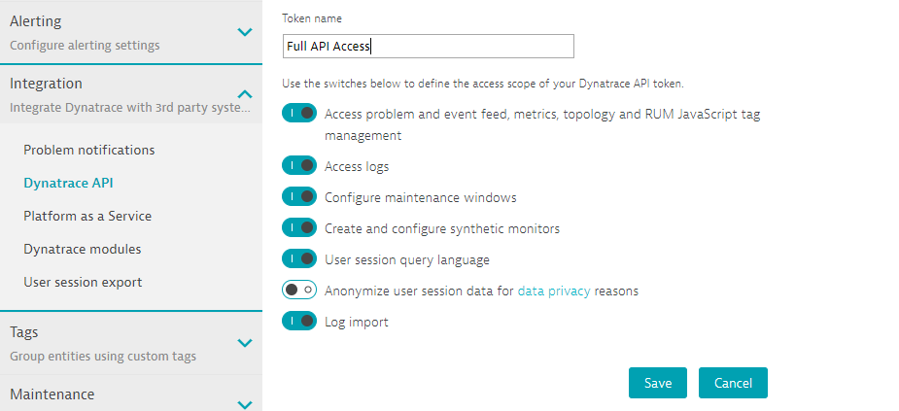Toggle User session query language switch

coord(299,259)
